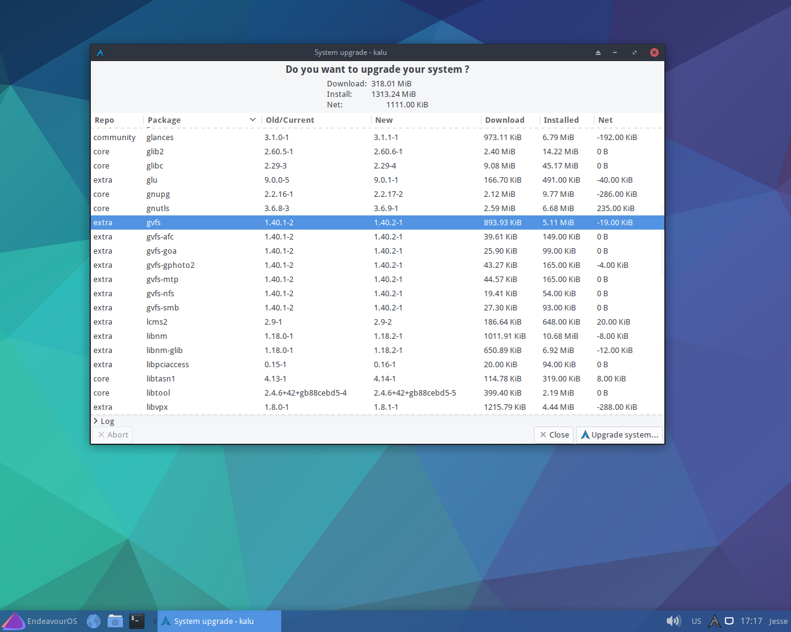Click the US keyboard layout indicator

tap(696, 621)
